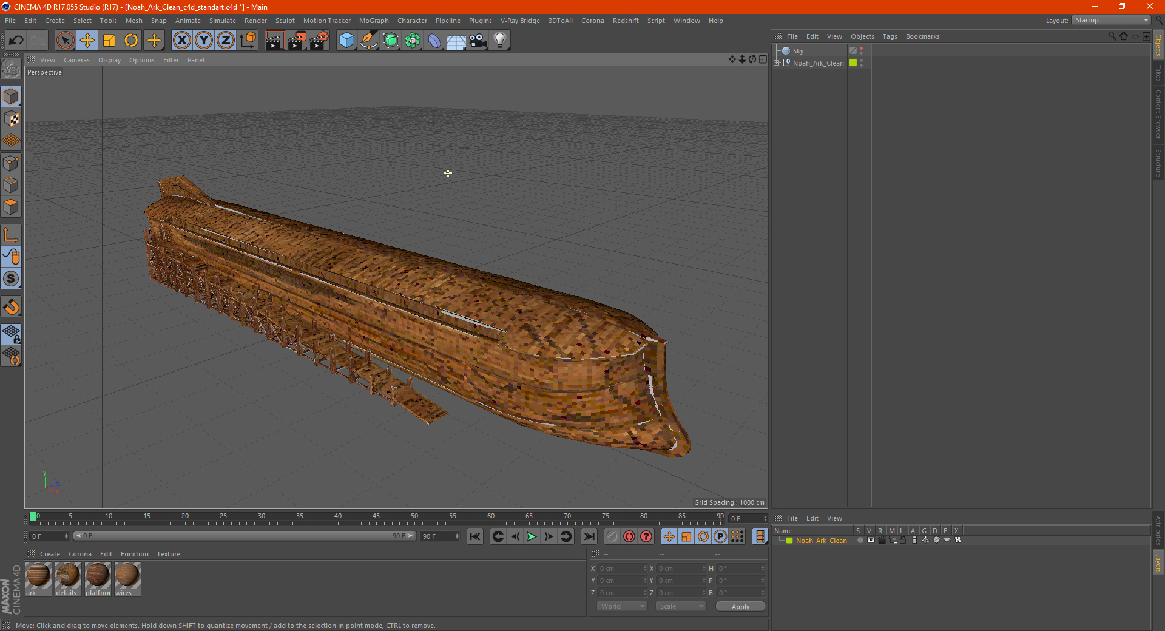Open the Layout Startup dropdown
This screenshot has height=631, width=1165.
click(1112, 20)
